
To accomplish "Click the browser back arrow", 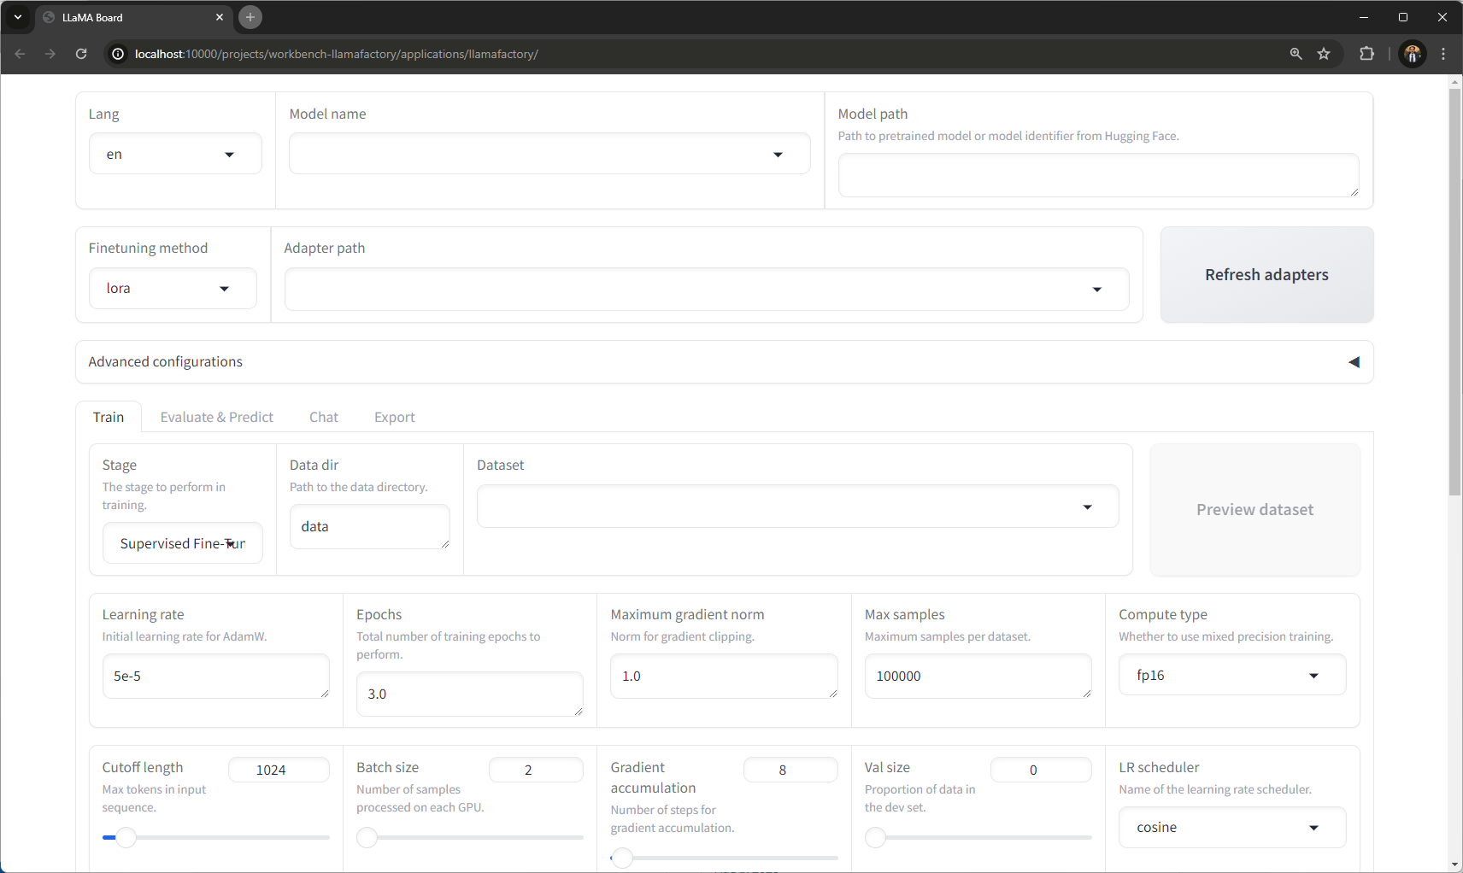I will pos(21,54).
